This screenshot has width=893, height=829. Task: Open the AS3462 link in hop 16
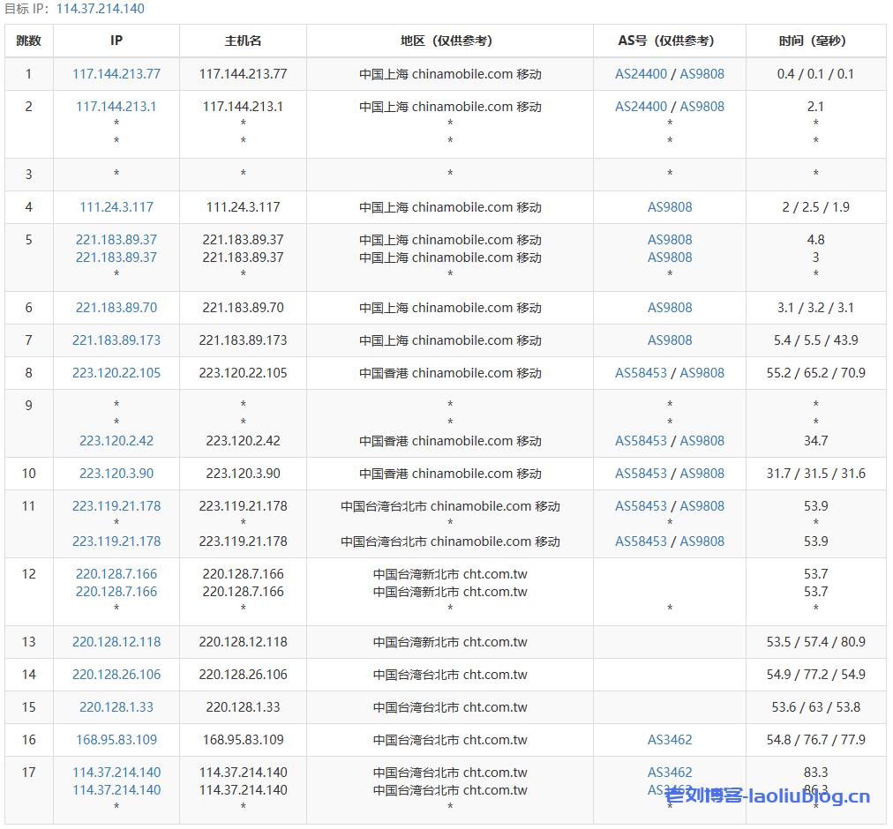669,739
